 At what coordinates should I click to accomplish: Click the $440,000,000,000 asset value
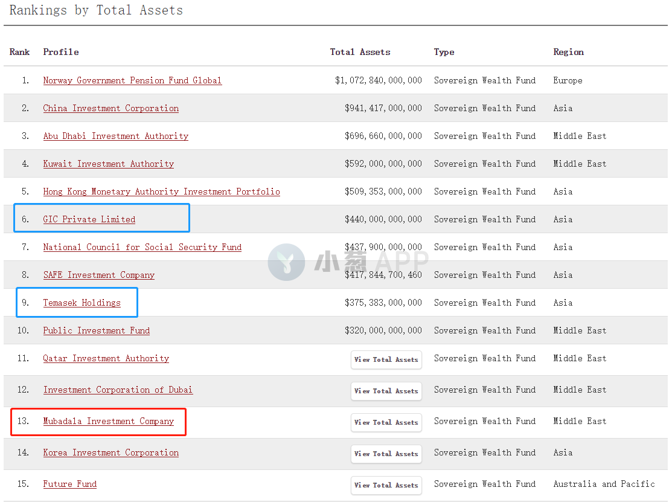[383, 219]
